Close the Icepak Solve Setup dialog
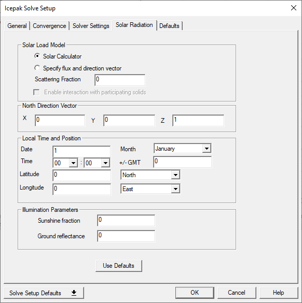This screenshot has height=303, width=302. (x=294, y=8)
